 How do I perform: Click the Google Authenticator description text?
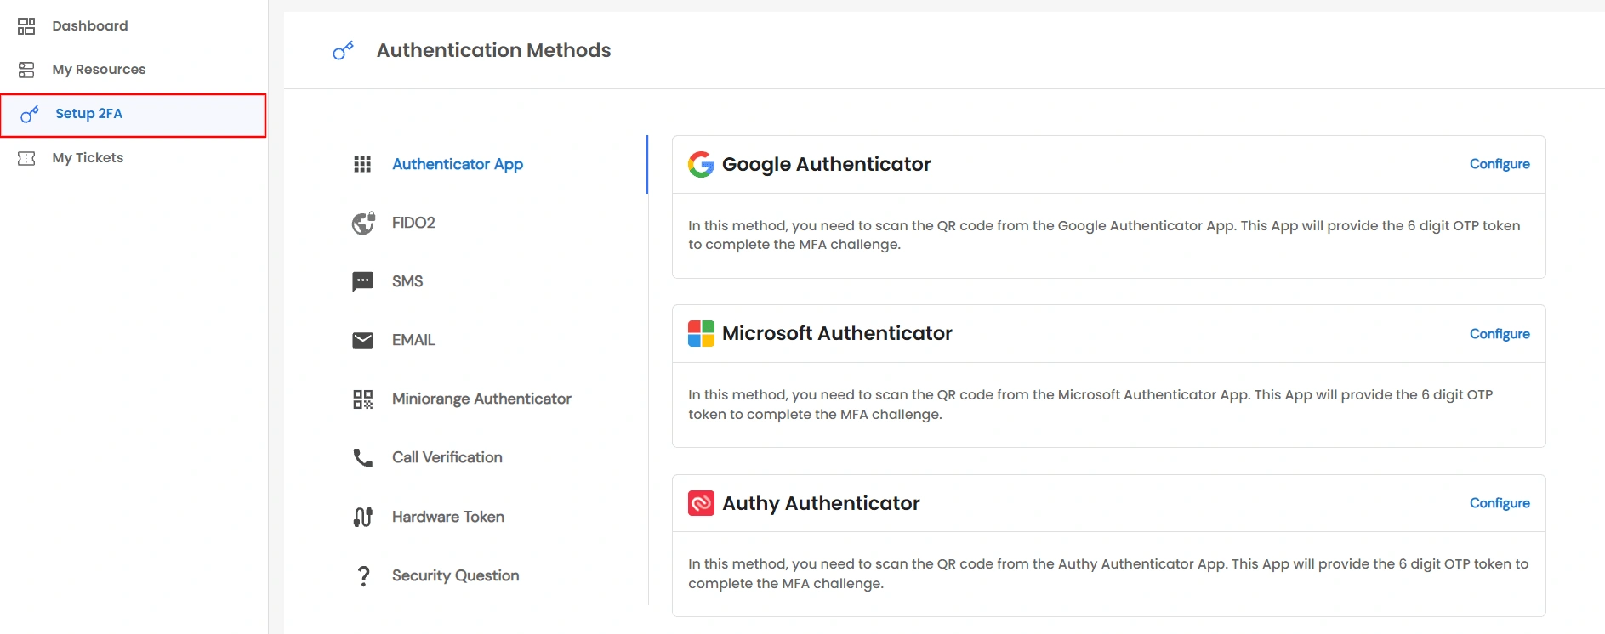pos(1104,235)
